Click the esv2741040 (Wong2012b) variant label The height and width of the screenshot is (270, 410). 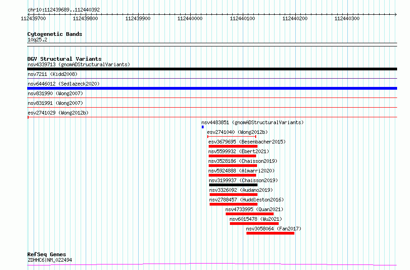(x=237, y=132)
